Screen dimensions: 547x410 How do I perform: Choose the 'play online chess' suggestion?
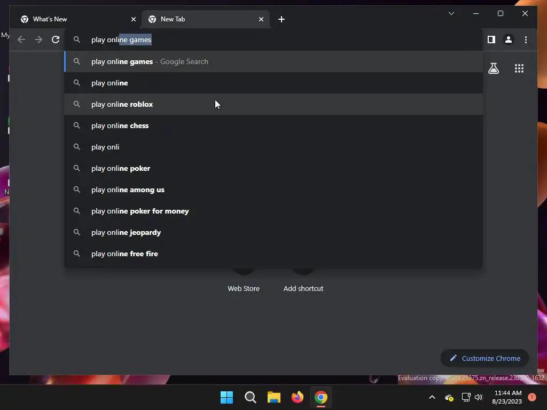[274, 125]
